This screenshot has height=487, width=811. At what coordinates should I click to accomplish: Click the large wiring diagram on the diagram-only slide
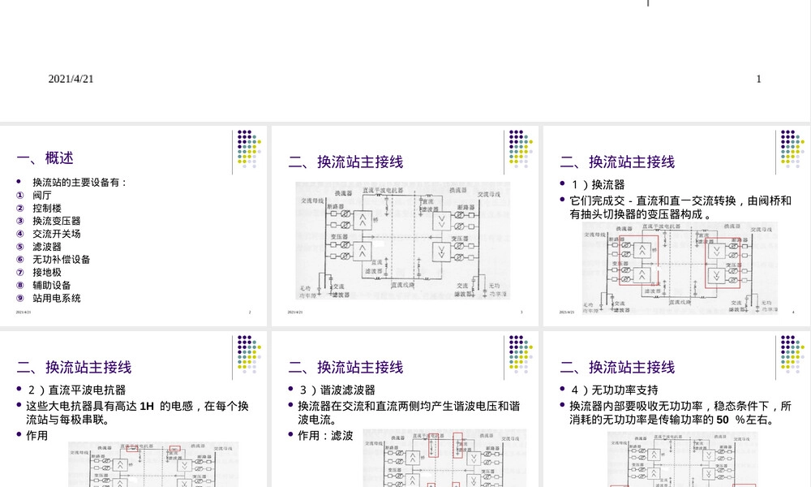(x=403, y=240)
